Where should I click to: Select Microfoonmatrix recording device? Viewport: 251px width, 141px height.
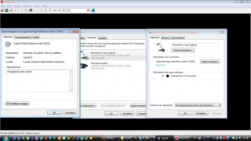(x=113, y=65)
